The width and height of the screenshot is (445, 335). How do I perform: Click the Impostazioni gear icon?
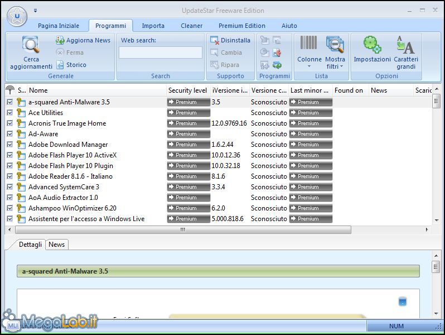(372, 45)
